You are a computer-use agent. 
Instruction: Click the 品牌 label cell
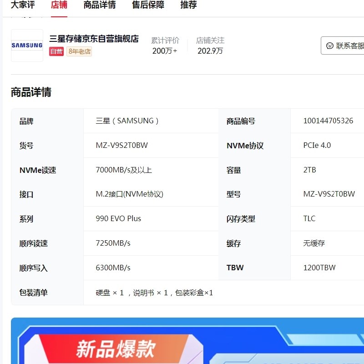coord(47,121)
